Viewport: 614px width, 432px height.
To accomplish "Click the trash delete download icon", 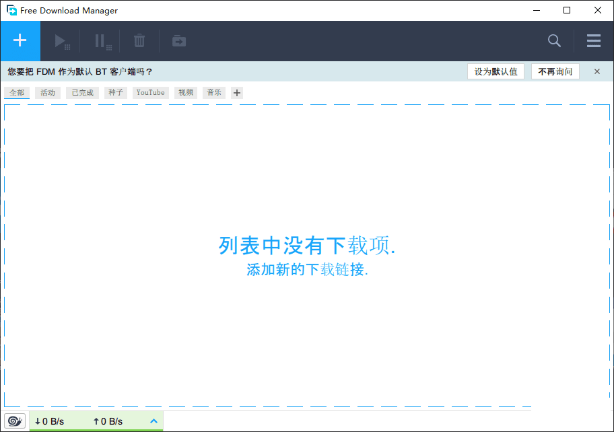I will pyautogui.click(x=139, y=41).
